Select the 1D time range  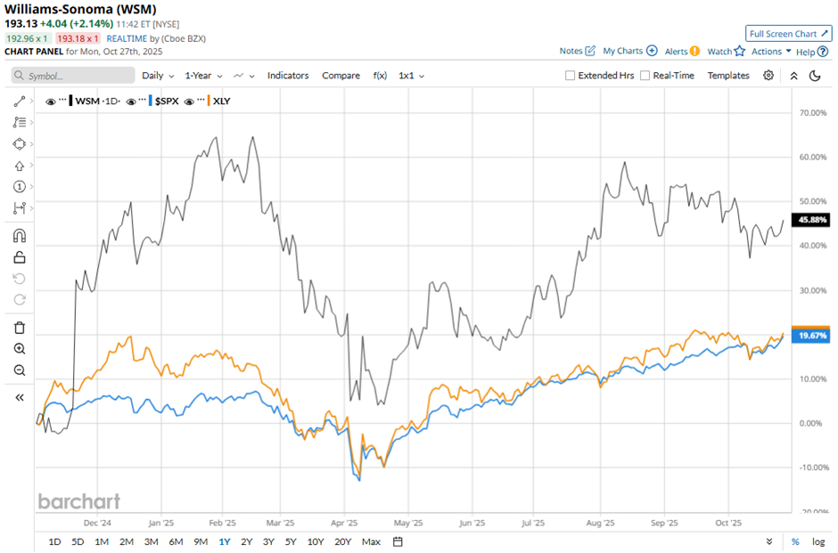[54, 541]
